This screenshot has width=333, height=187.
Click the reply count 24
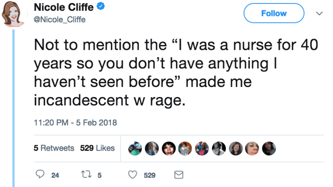[55, 175]
